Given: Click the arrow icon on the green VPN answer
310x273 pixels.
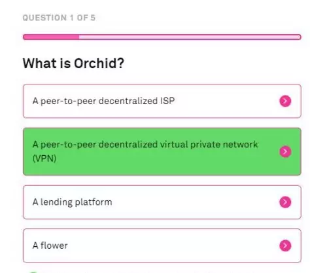Looking at the screenshot, I should (x=285, y=151).
